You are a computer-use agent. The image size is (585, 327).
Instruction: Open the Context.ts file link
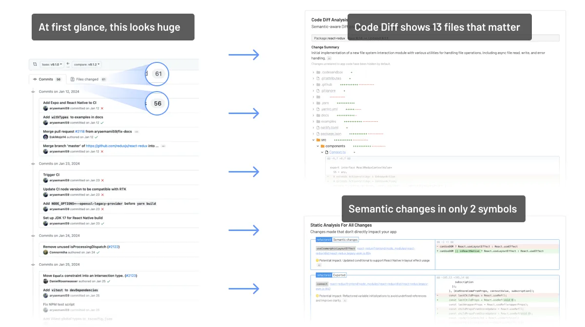point(337,153)
